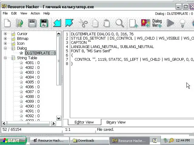Image resolution: width=194 pixels, height=145 pixels.
Task: Click the Compile script play icon
Action: (x=170, y=23)
